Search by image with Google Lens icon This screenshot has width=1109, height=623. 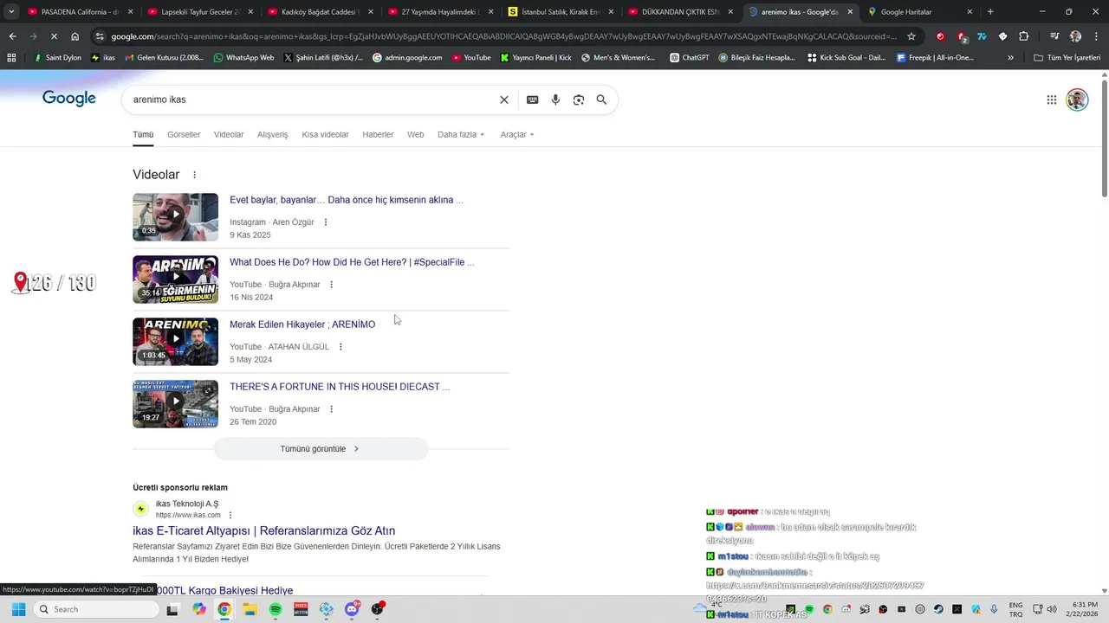point(578,100)
